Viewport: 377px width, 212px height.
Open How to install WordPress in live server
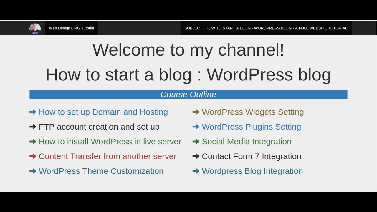coord(110,142)
